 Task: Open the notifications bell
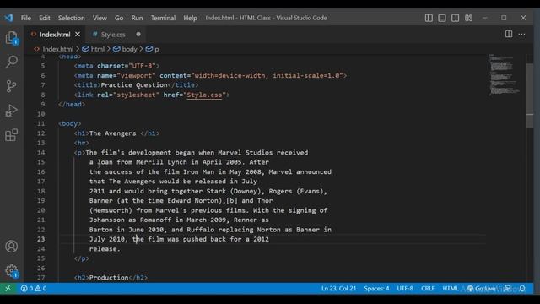point(522,289)
